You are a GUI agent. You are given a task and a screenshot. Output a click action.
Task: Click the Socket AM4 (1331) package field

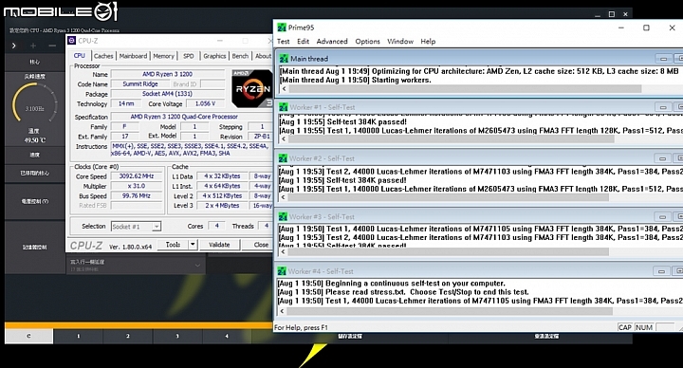point(167,94)
